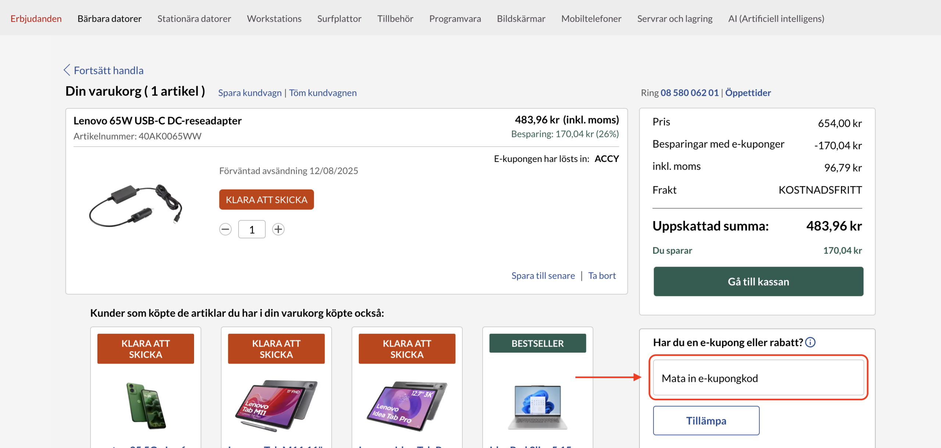Click the Mata in e-kupongkod field

[758, 378]
